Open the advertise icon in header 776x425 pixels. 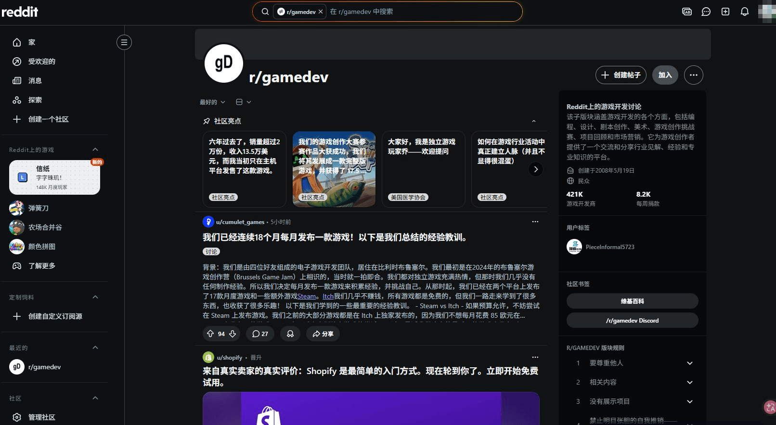tap(687, 12)
